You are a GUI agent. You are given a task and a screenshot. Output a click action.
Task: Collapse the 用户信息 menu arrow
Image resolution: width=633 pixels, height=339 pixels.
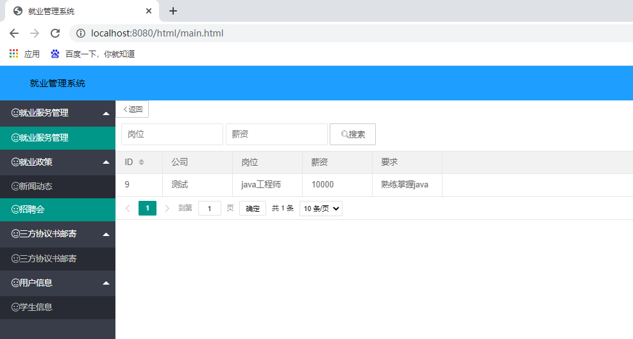106,283
